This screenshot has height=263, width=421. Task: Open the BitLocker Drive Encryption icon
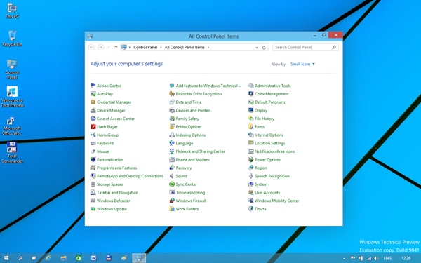pos(172,94)
